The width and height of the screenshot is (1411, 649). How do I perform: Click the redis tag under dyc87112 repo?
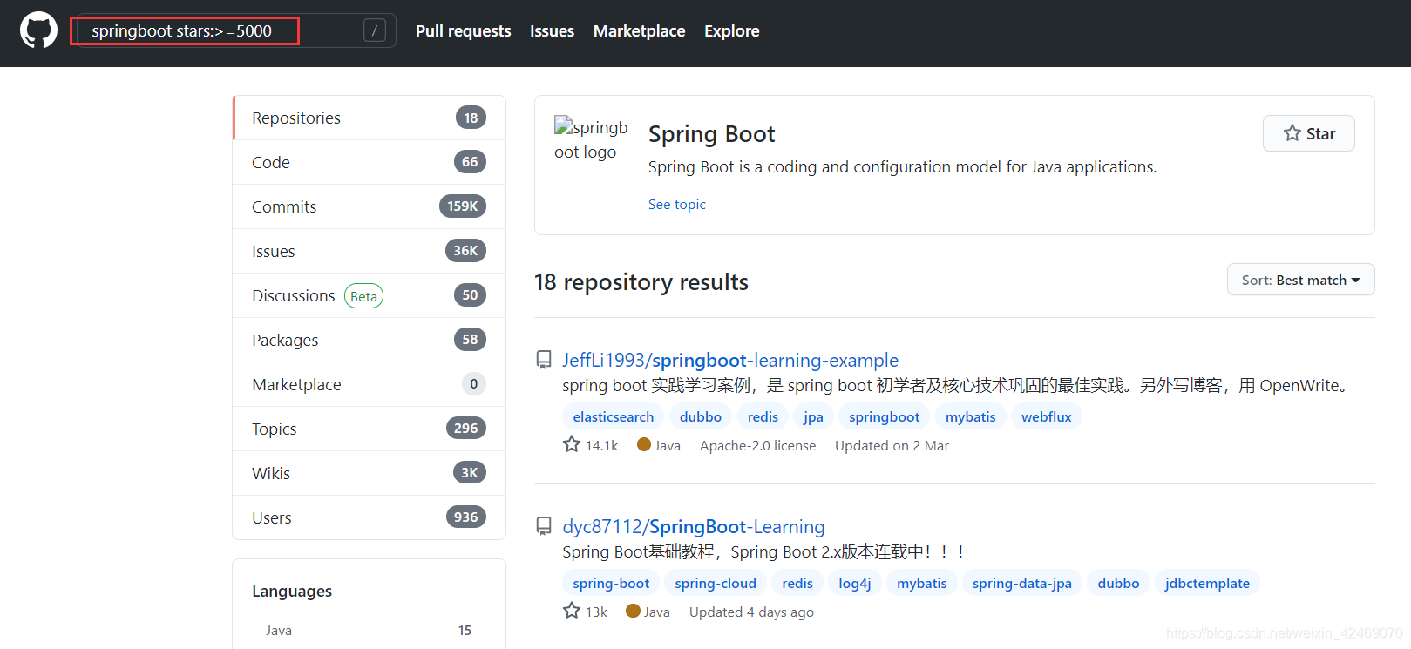(x=797, y=583)
